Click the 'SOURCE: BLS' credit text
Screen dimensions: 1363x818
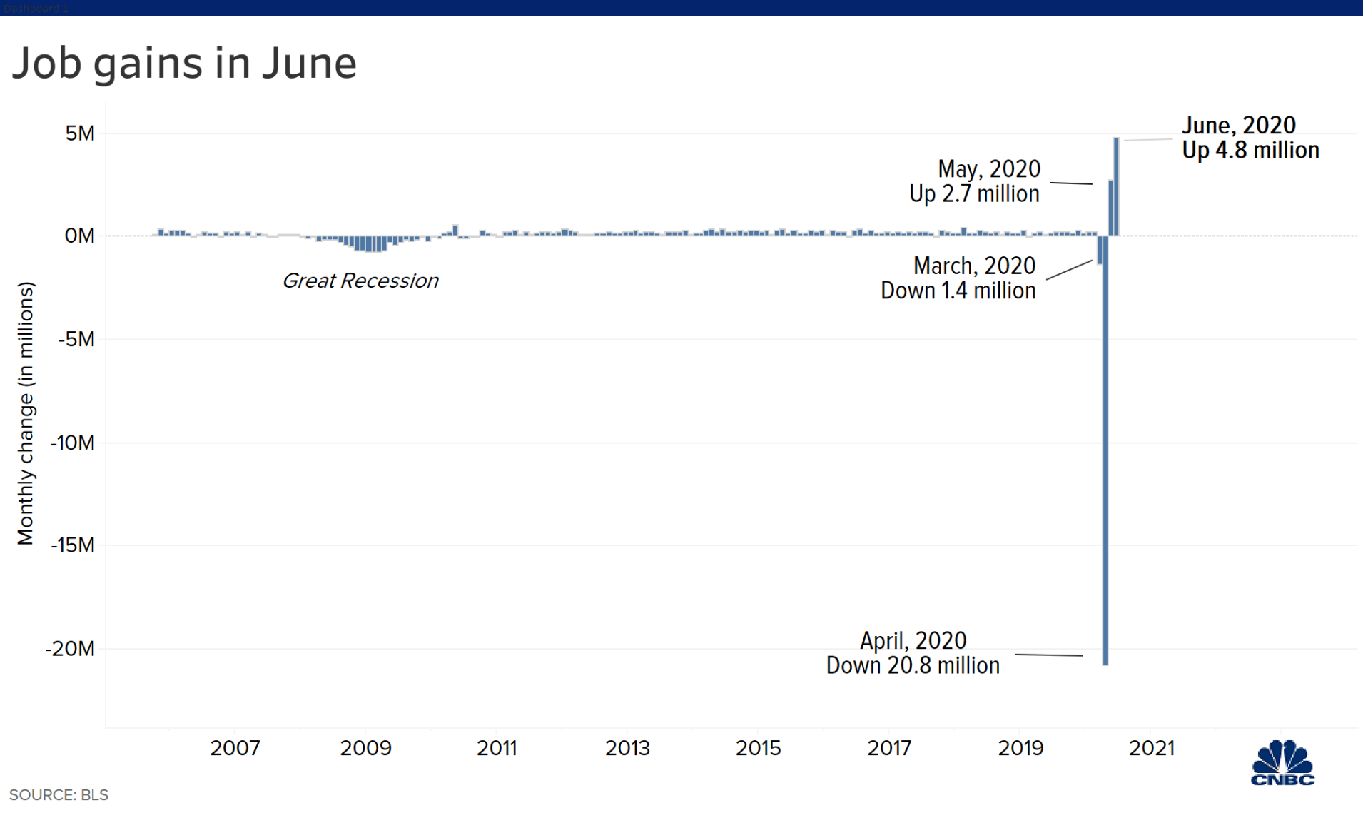click(59, 795)
